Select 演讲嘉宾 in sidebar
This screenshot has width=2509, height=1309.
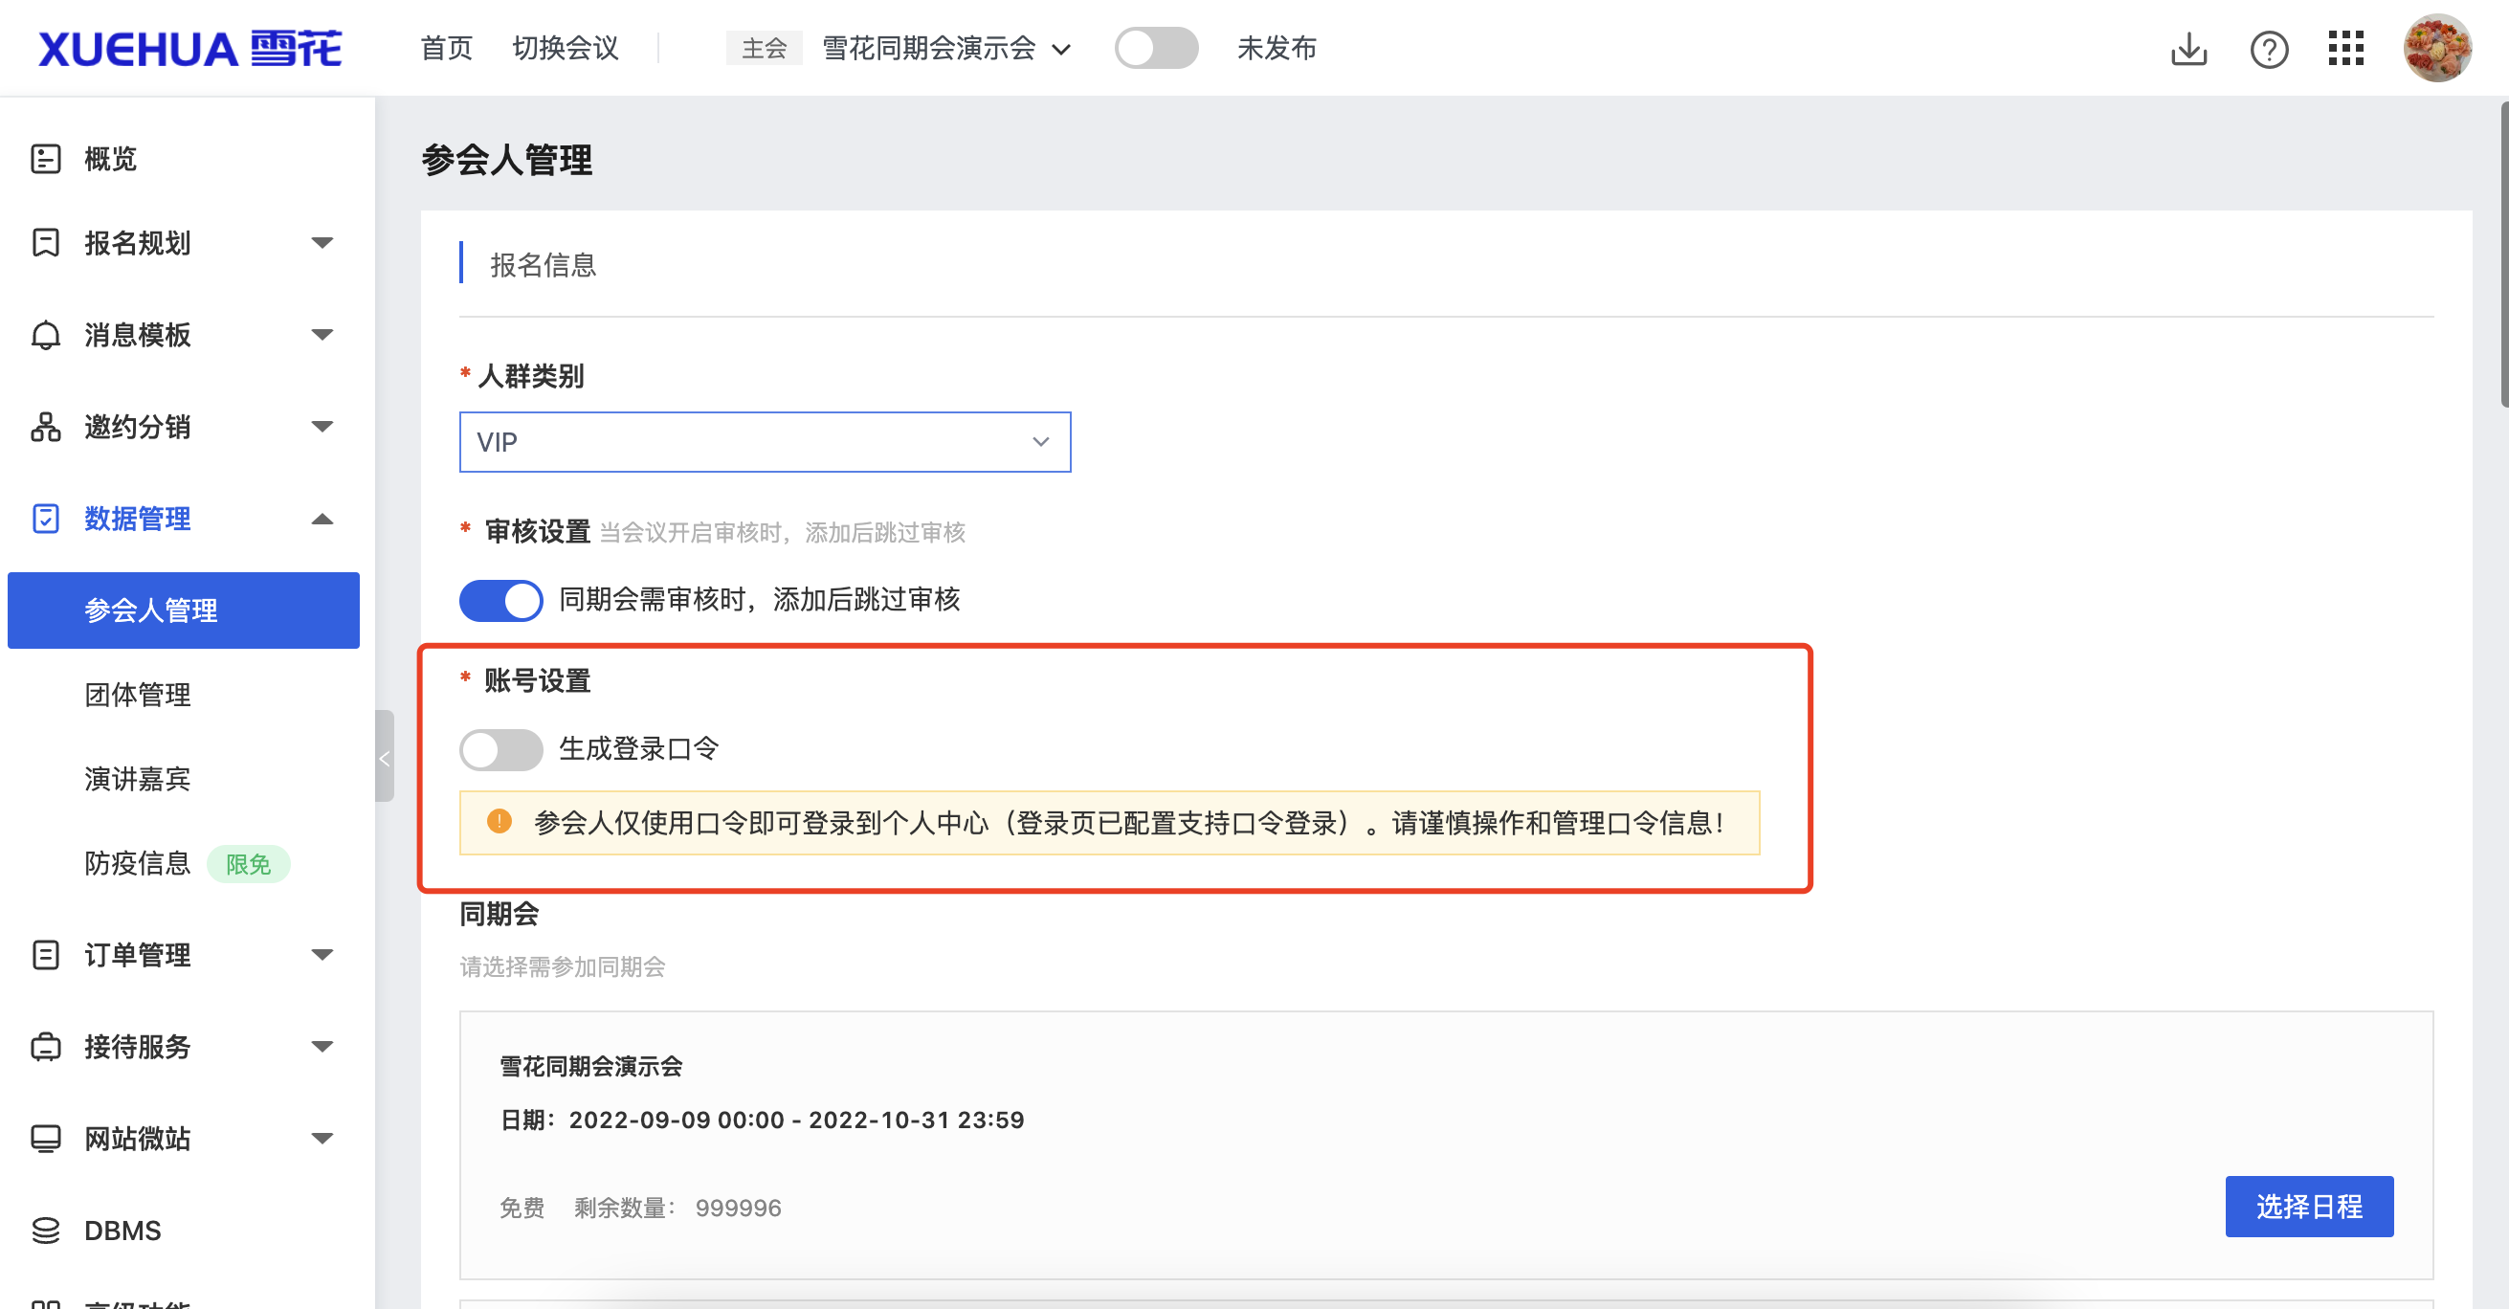(138, 779)
